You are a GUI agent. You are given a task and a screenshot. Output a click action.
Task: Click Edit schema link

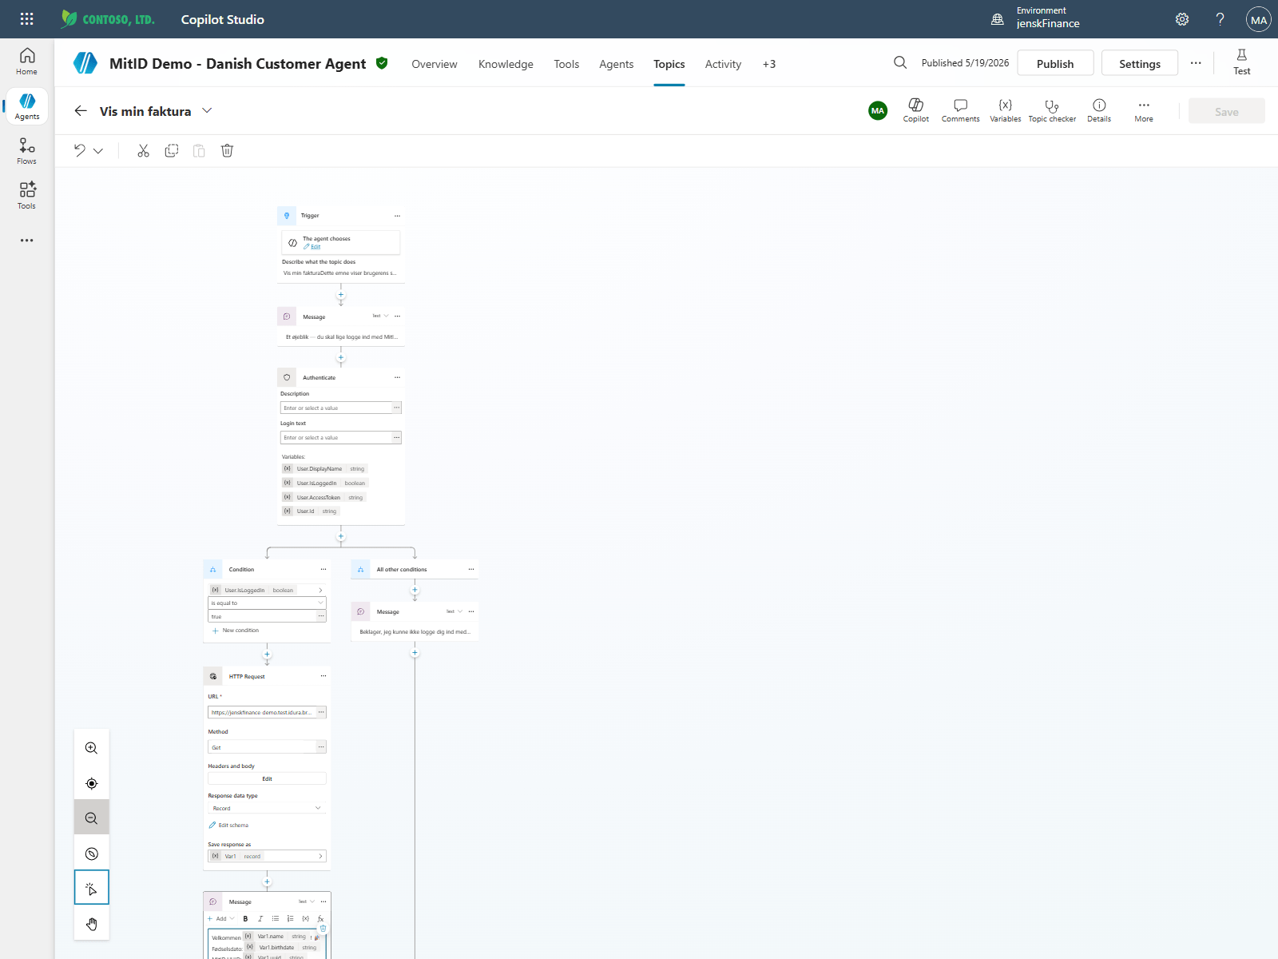pyautogui.click(x=228, y=826)
